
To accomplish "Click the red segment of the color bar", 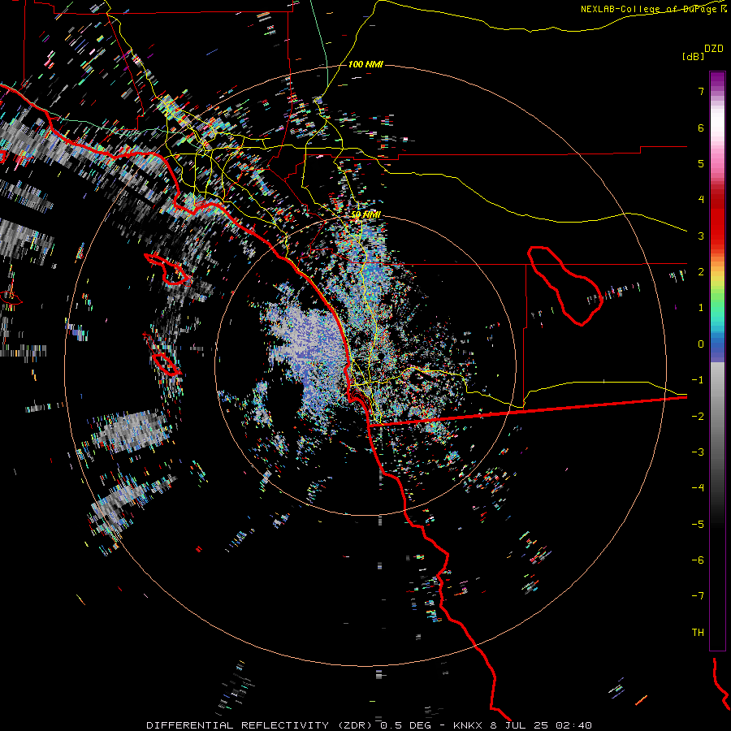I will (x=717, y=219).
